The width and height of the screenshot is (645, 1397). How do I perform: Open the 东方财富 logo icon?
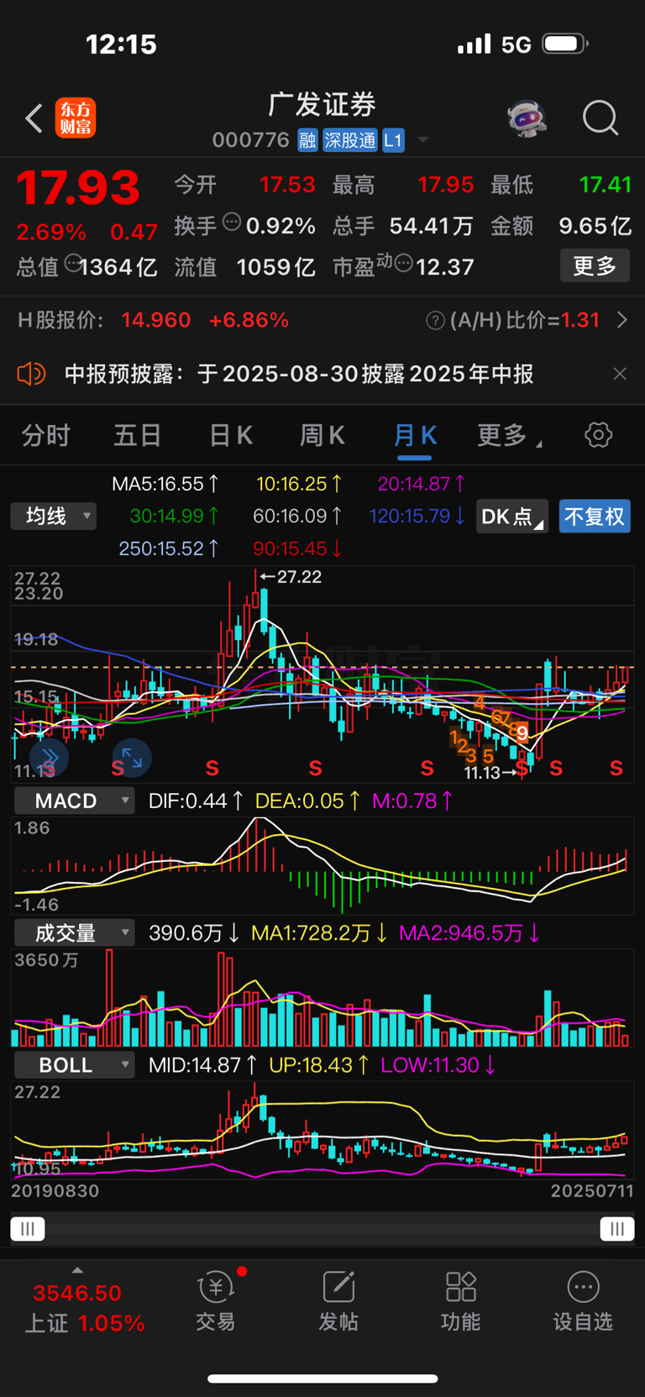pos(76,118)
